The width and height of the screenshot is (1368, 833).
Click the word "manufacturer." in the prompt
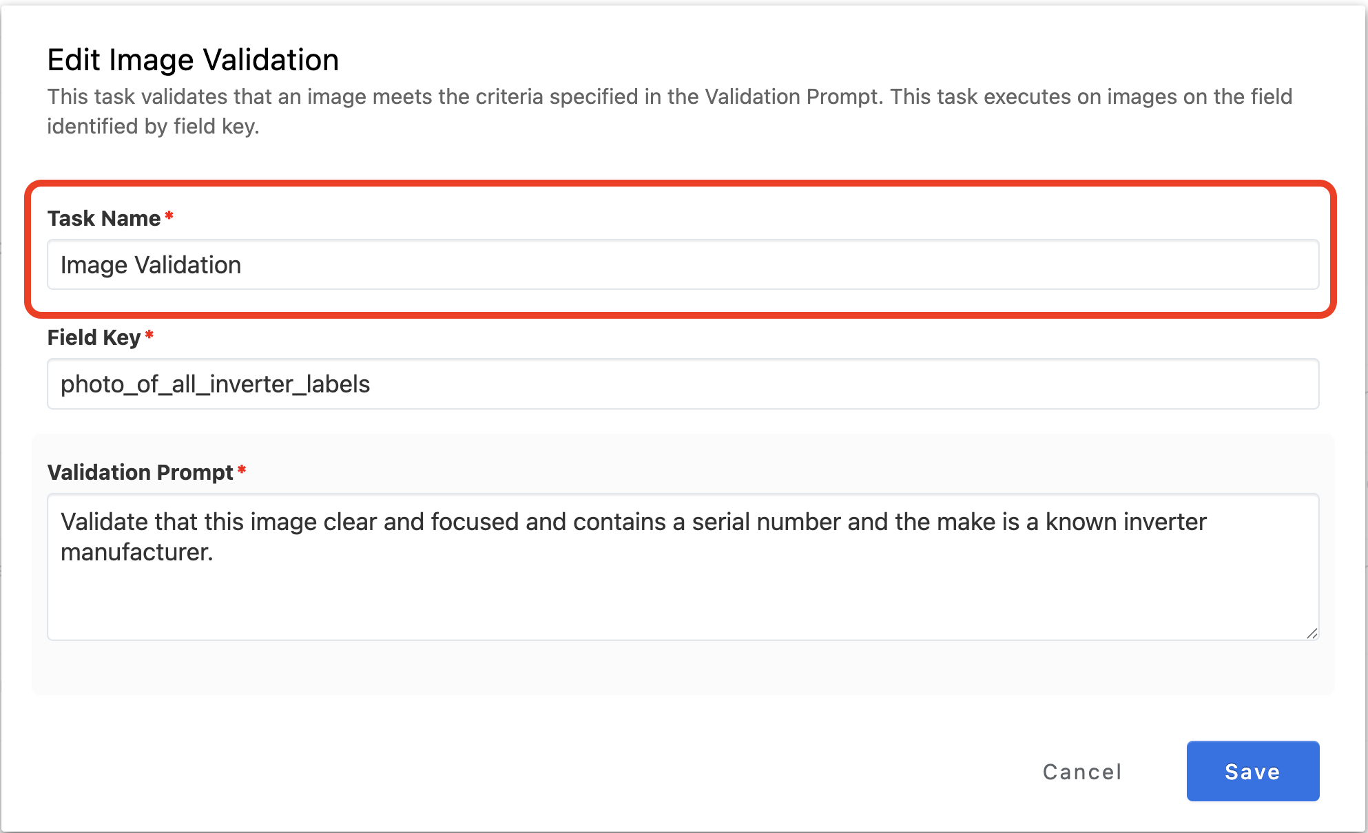point(137,552)
